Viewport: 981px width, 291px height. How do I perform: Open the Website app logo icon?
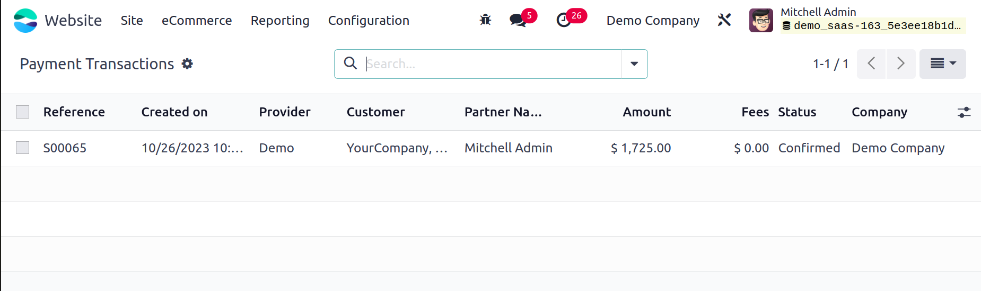[x=25, y=21]
